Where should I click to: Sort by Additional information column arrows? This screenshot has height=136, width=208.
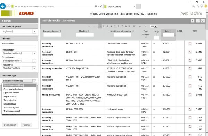click(133, 31)
